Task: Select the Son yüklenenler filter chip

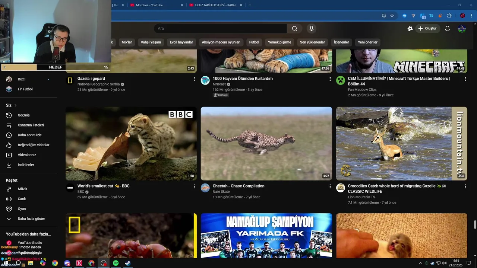Action: point(312,42)
